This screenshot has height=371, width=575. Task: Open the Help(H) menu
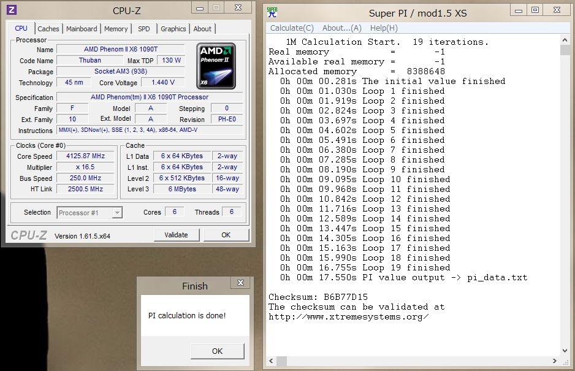(x=384, y=28)
